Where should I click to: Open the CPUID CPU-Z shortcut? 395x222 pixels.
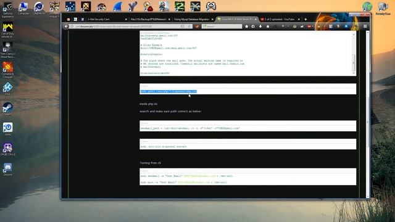click(x=7, y=149)
